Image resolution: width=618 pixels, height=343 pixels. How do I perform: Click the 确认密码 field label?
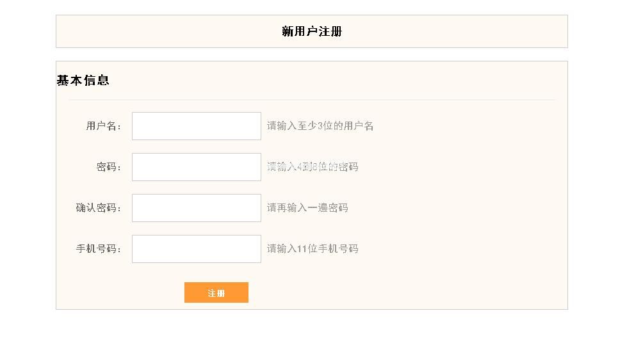[x=98, y=208]
